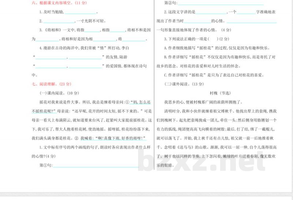The image size is (293, 200).
Task: Click option B '作者详细写摇桂花不仅仅是因为'
Action: (x=220, y=57)
